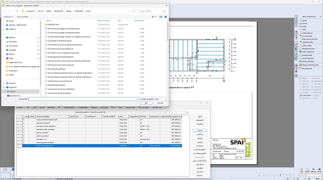Open the 'Organizza' dropdown menu
The width and height of the screenshot is (323, 180).
point(9,17)
